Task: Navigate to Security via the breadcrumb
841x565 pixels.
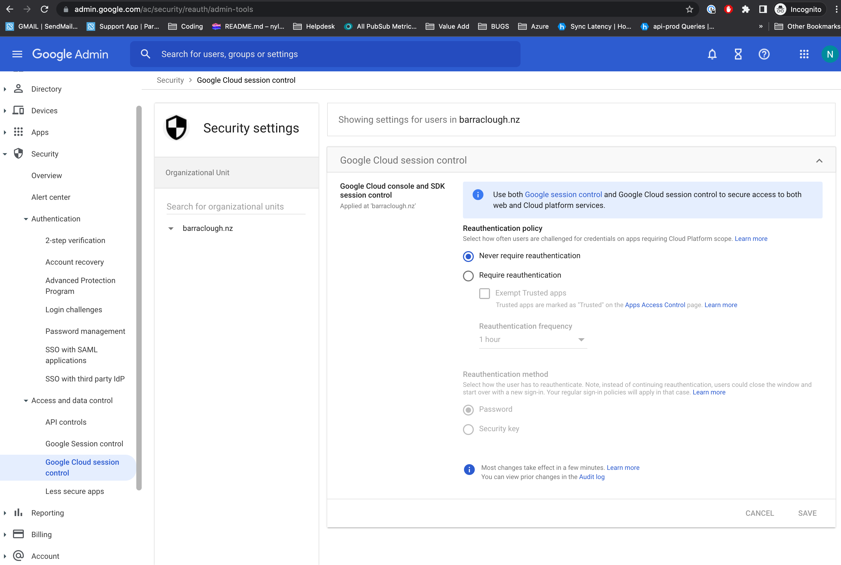Action: (170, 80)
